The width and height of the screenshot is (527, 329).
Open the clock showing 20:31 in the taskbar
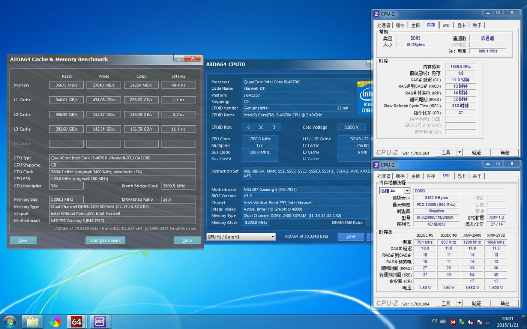click(508, 319)
